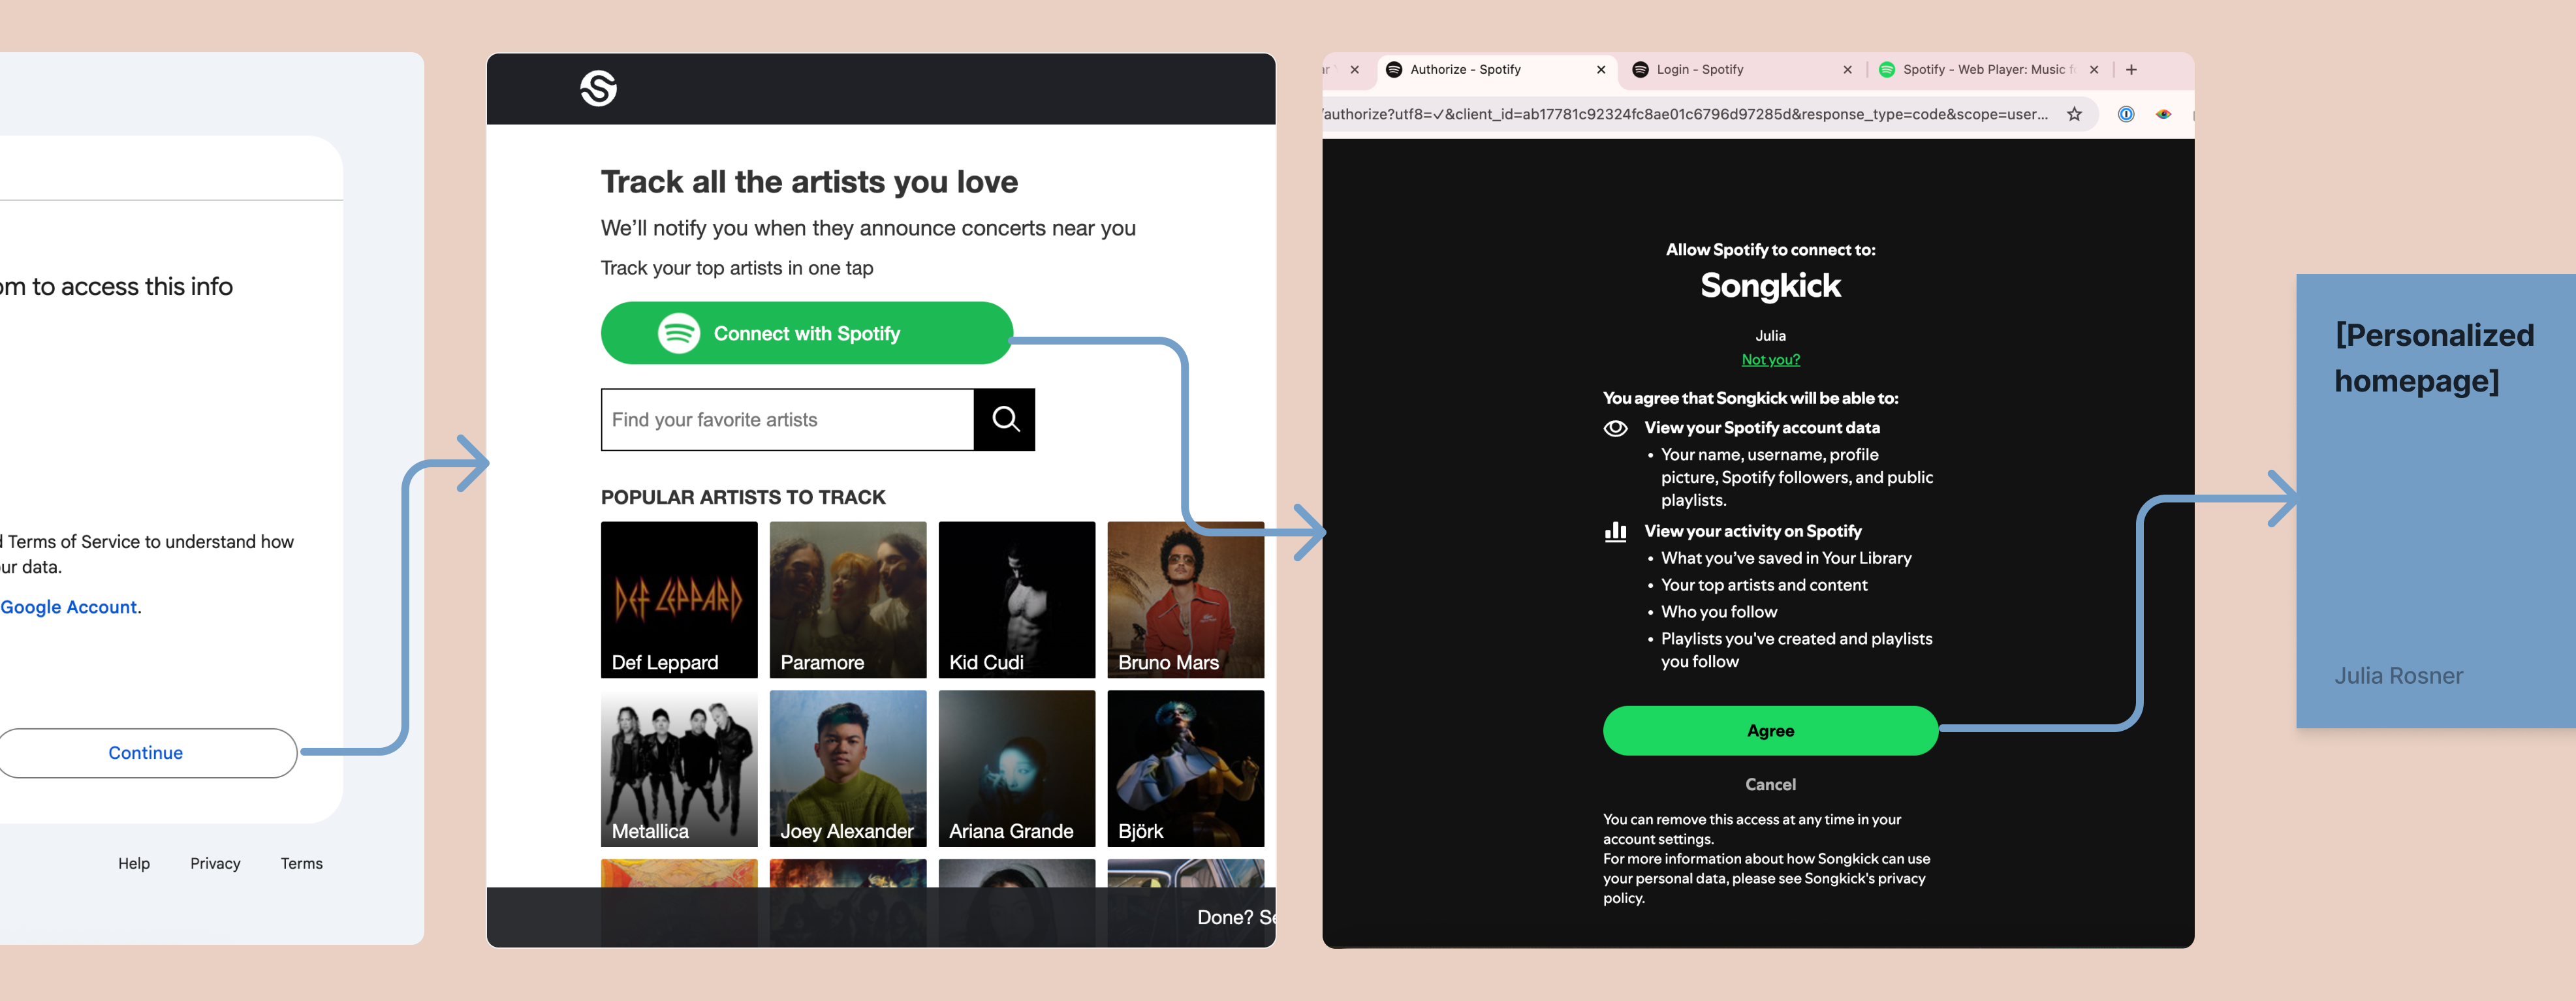The image size is (2576, 1001).
Task: Select the Kid Cudi artist tile
Action: (x=1017, y=599)
